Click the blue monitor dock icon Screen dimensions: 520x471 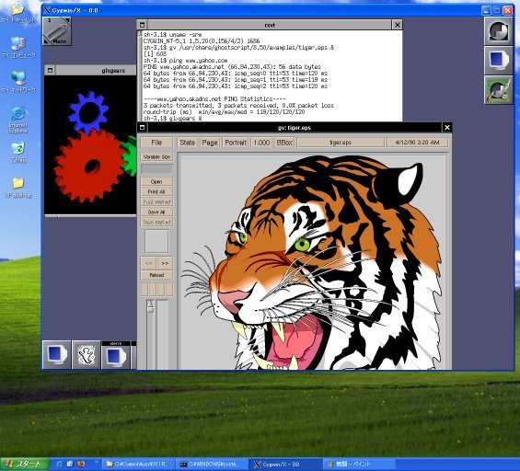[498, 61]
